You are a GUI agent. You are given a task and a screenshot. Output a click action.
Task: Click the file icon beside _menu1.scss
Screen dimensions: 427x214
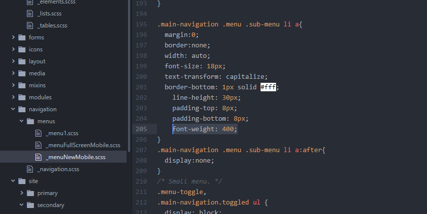pyautogui.click(x=38, y=133)
